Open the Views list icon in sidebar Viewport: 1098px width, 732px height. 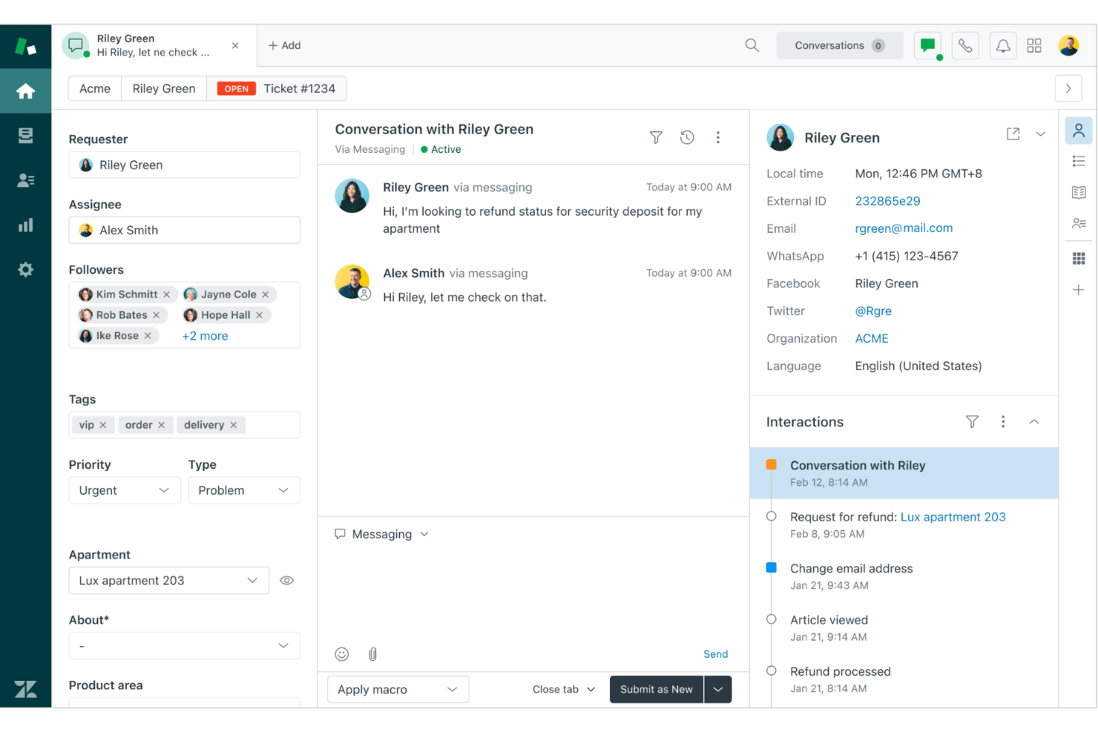pyautogui.click(x=25, y=136)
